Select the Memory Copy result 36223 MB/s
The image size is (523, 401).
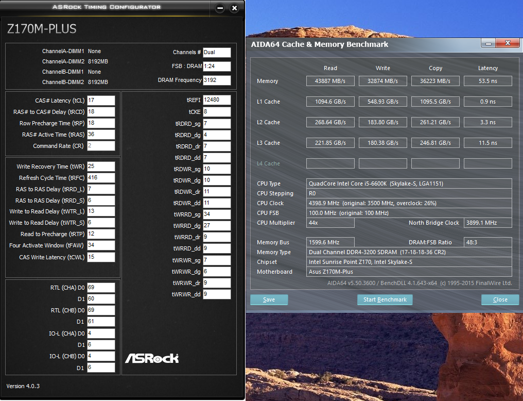coord(435,81)
